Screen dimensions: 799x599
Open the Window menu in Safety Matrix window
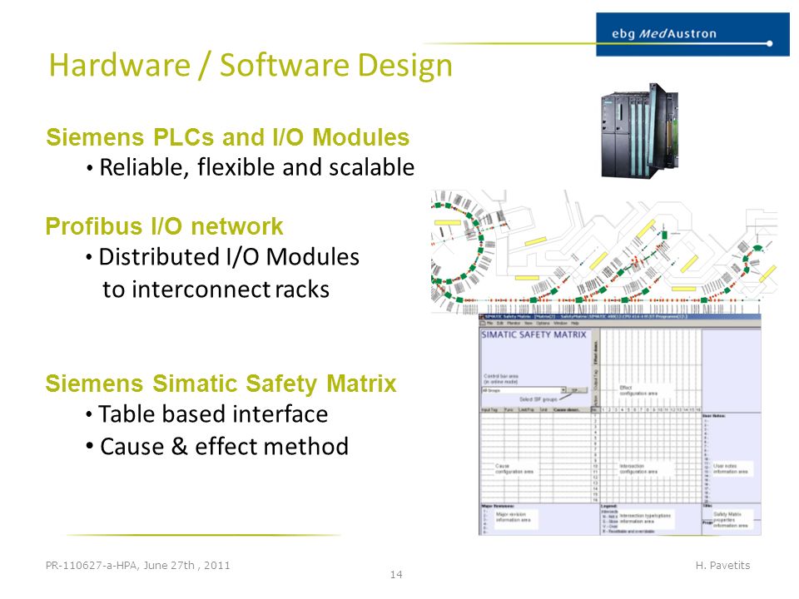point(560,323)
